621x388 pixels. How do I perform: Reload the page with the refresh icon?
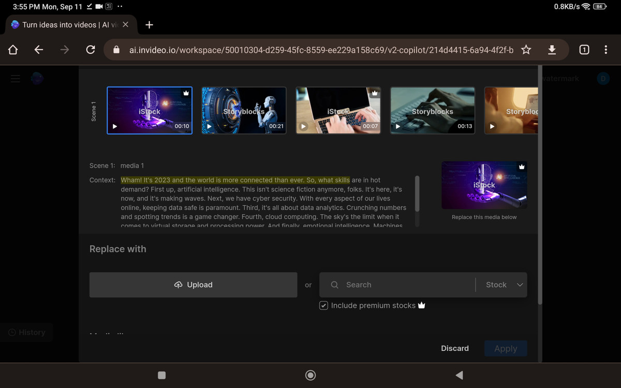[x=91, y=50]
